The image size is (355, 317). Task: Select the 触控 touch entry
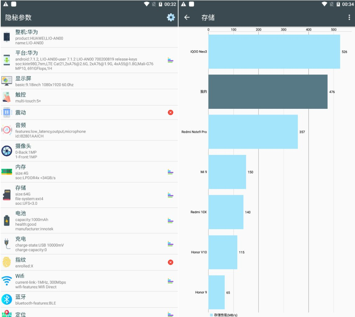(x=84, y=97)
